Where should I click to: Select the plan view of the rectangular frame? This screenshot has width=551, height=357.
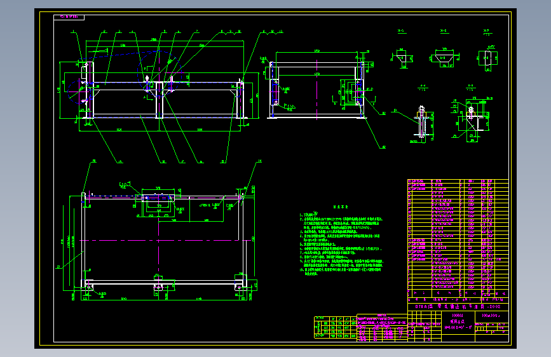pyautogui.click(x=159, y=243)
